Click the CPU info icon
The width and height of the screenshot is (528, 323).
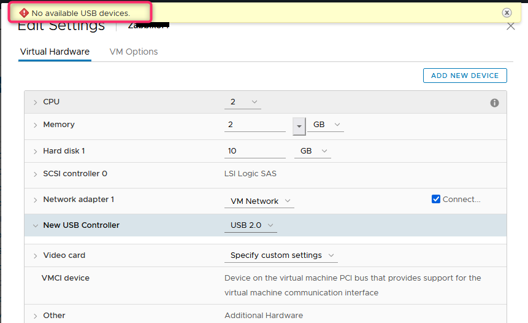click(x=494, y=103)
